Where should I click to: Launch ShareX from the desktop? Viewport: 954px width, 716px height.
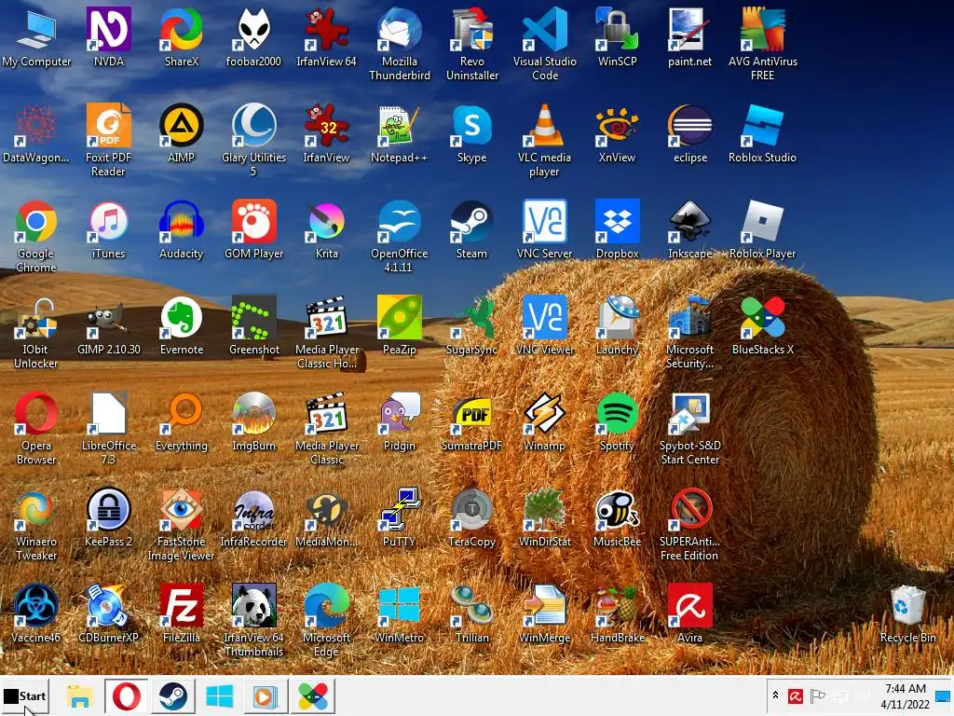(x=182, y=36)
